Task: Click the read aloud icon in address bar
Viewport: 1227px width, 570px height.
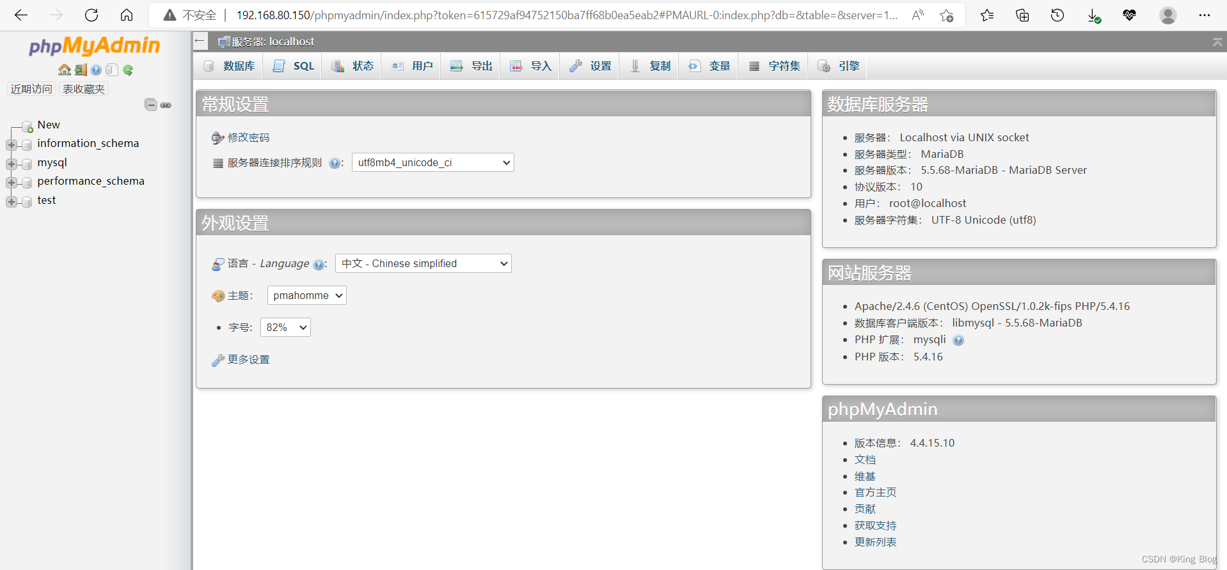Action: point(918,15)
